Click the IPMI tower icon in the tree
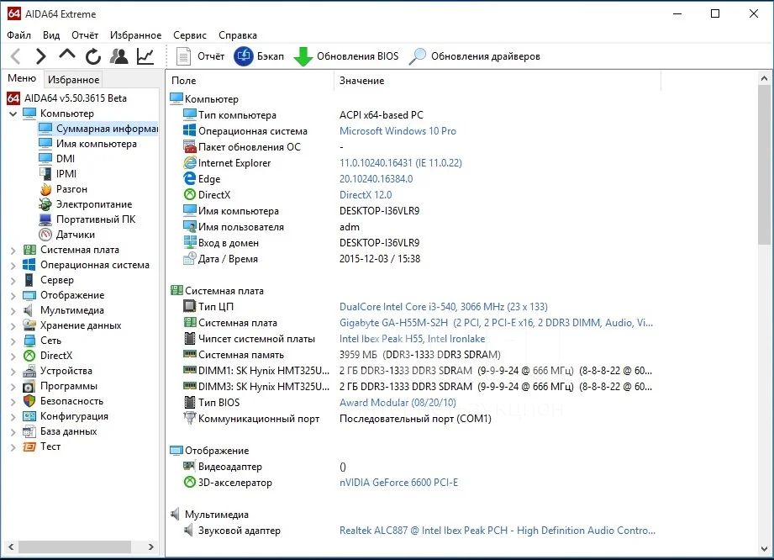 click(x=45, y=174)
